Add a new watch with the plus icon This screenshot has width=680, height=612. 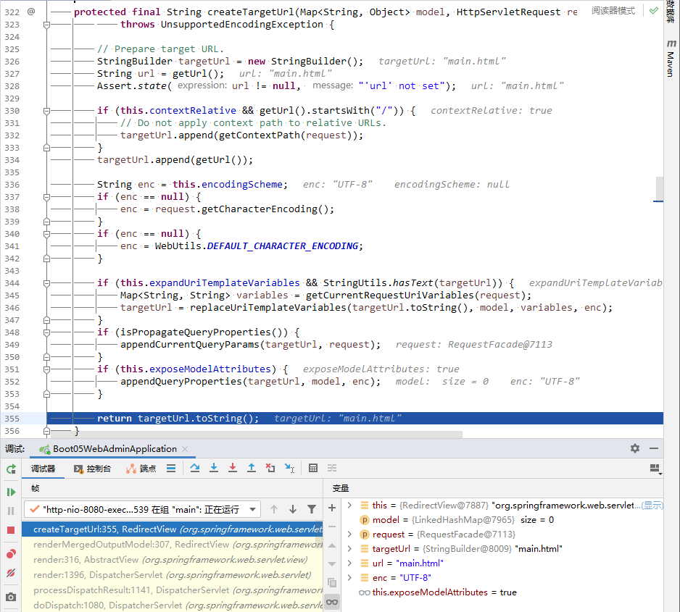coord(332,508)
